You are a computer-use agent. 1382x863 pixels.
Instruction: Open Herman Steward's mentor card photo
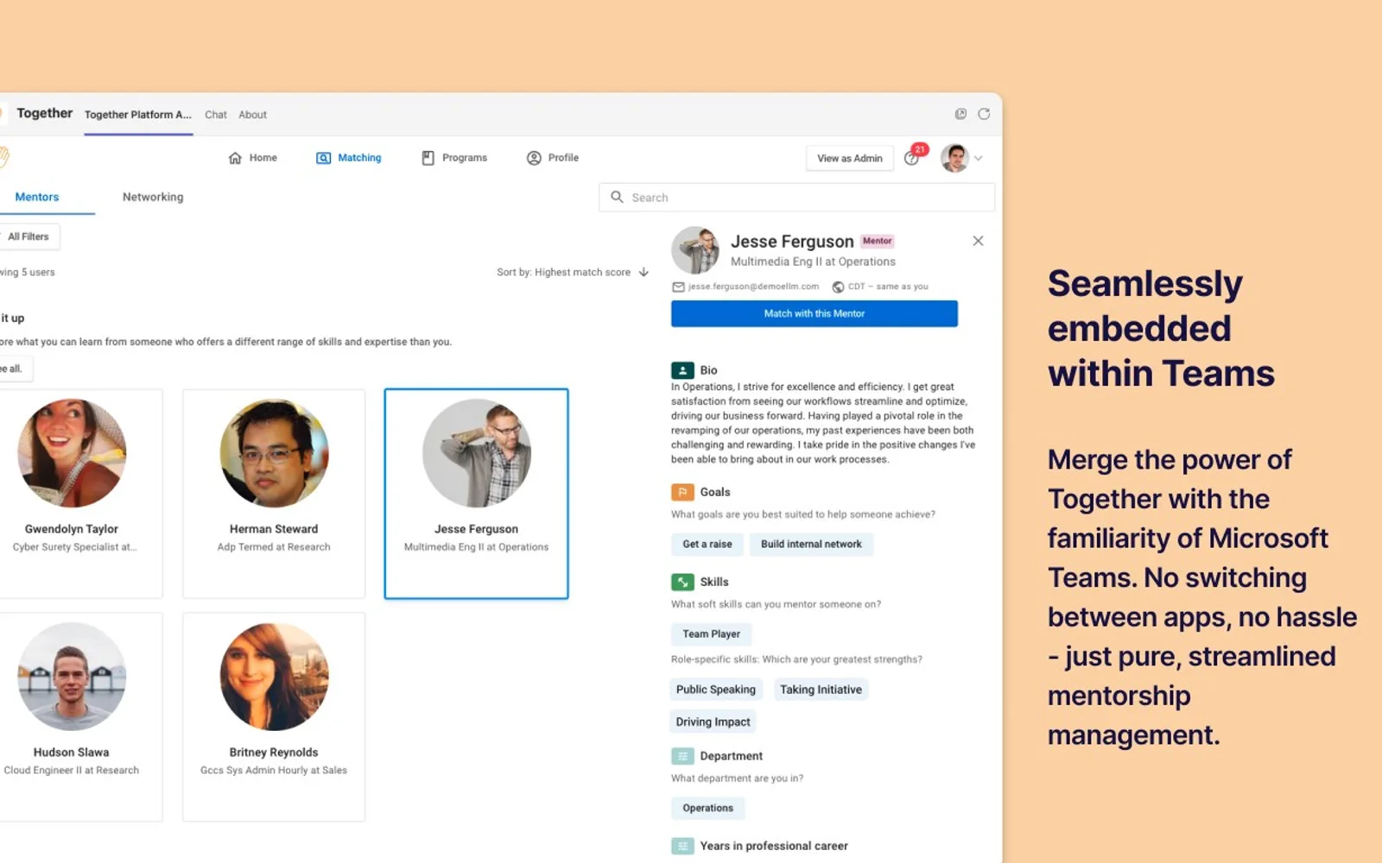(274, 453)
